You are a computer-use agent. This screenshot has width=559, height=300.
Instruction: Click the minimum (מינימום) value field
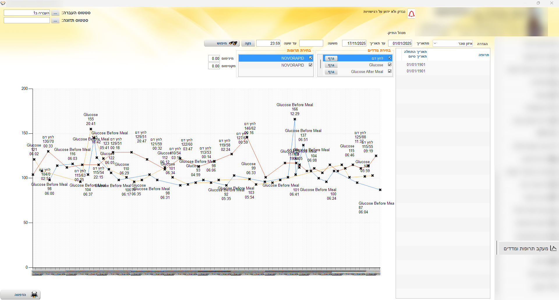tap(214, 58)
